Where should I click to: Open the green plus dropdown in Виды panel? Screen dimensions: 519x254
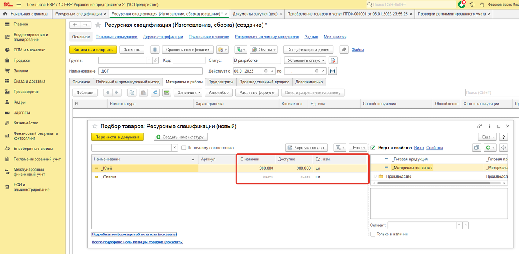coord(490,148)
